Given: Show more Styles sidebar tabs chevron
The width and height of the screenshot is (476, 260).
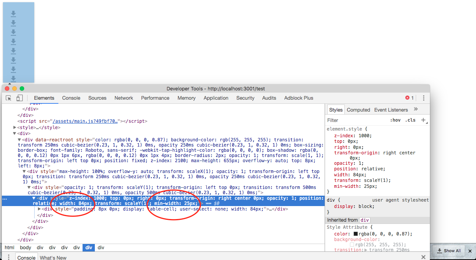Looking at the screenshot, I should (x=416, y=109).
